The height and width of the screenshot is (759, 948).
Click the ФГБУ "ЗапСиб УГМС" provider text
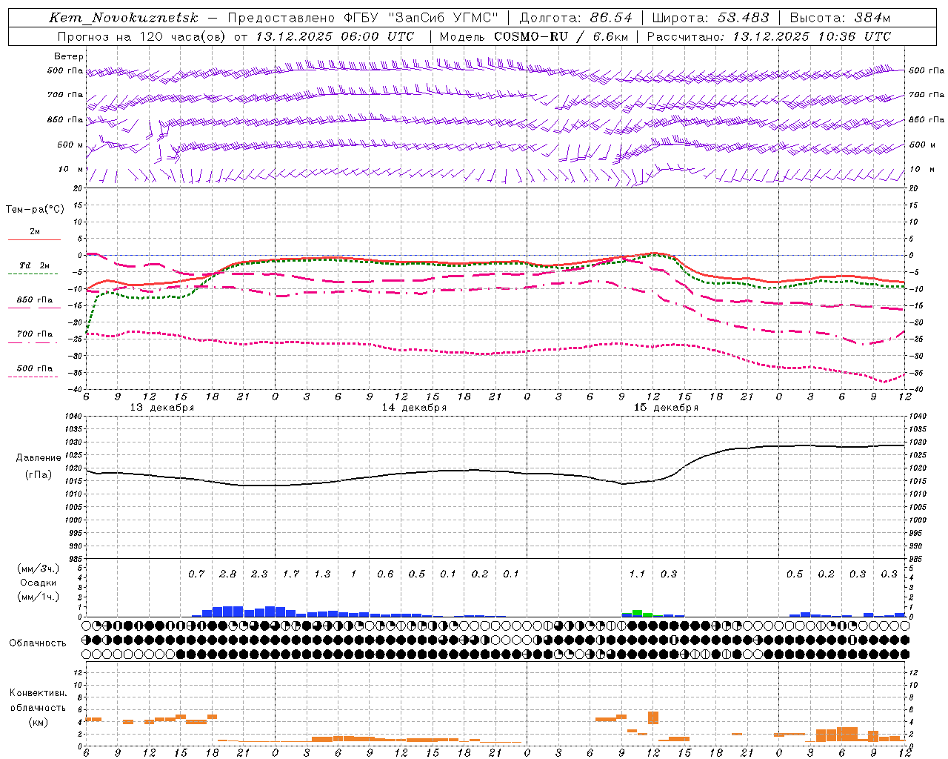[421, 18]
